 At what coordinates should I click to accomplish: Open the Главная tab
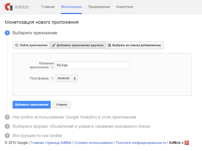point(48,7)
